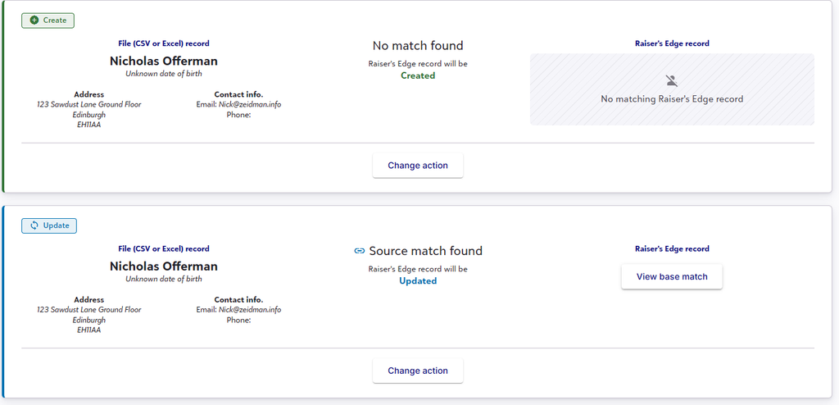
Task: Click Change action in the Create card
Action: [x=418, y=166]
